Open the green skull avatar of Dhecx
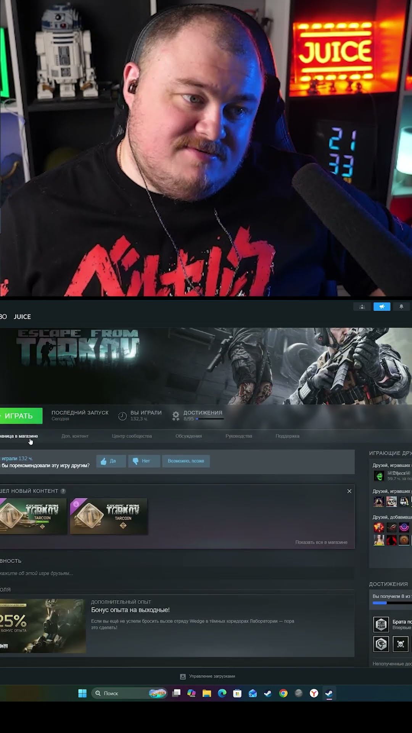412x733 pixels. 379,476
